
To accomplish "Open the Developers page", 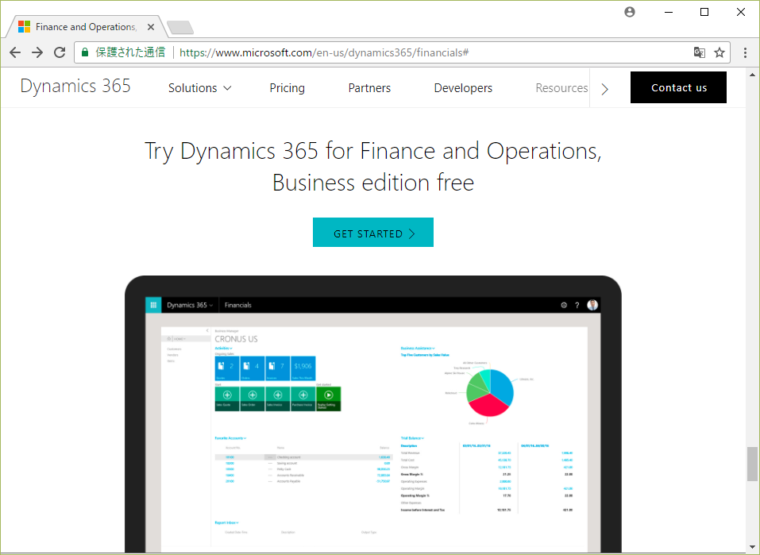I will pos(463,88).
